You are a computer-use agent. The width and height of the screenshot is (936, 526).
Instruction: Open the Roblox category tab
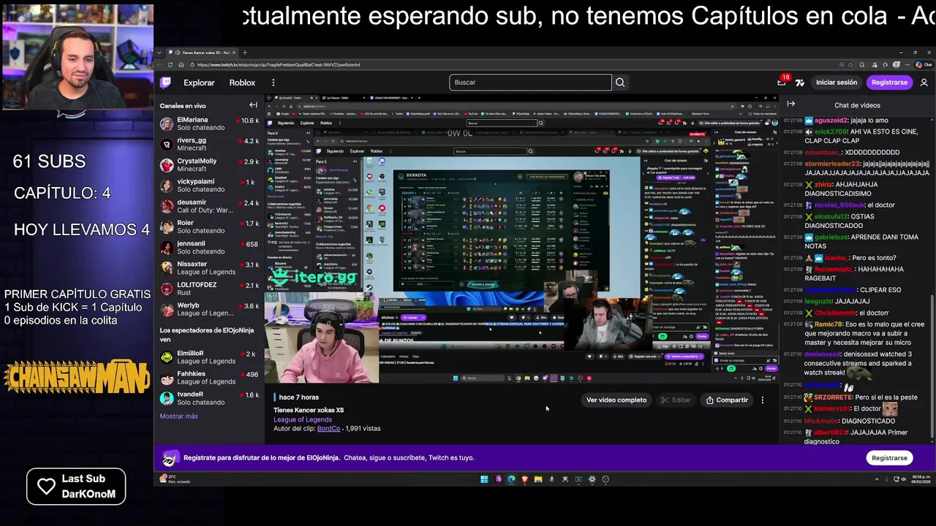coord(242,83)
